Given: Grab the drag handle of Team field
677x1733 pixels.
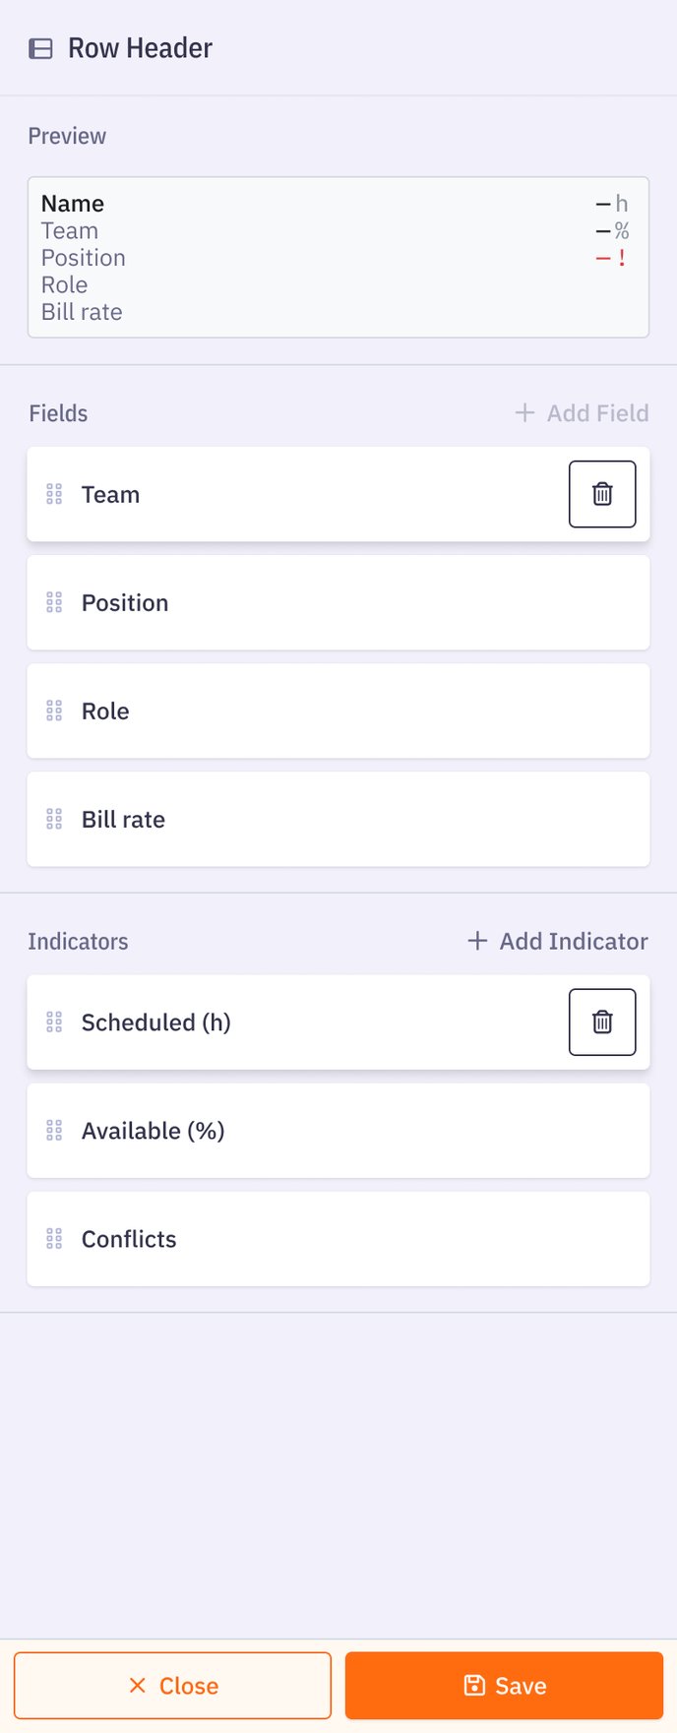Looking at the screenshot, I should [54, 494].
